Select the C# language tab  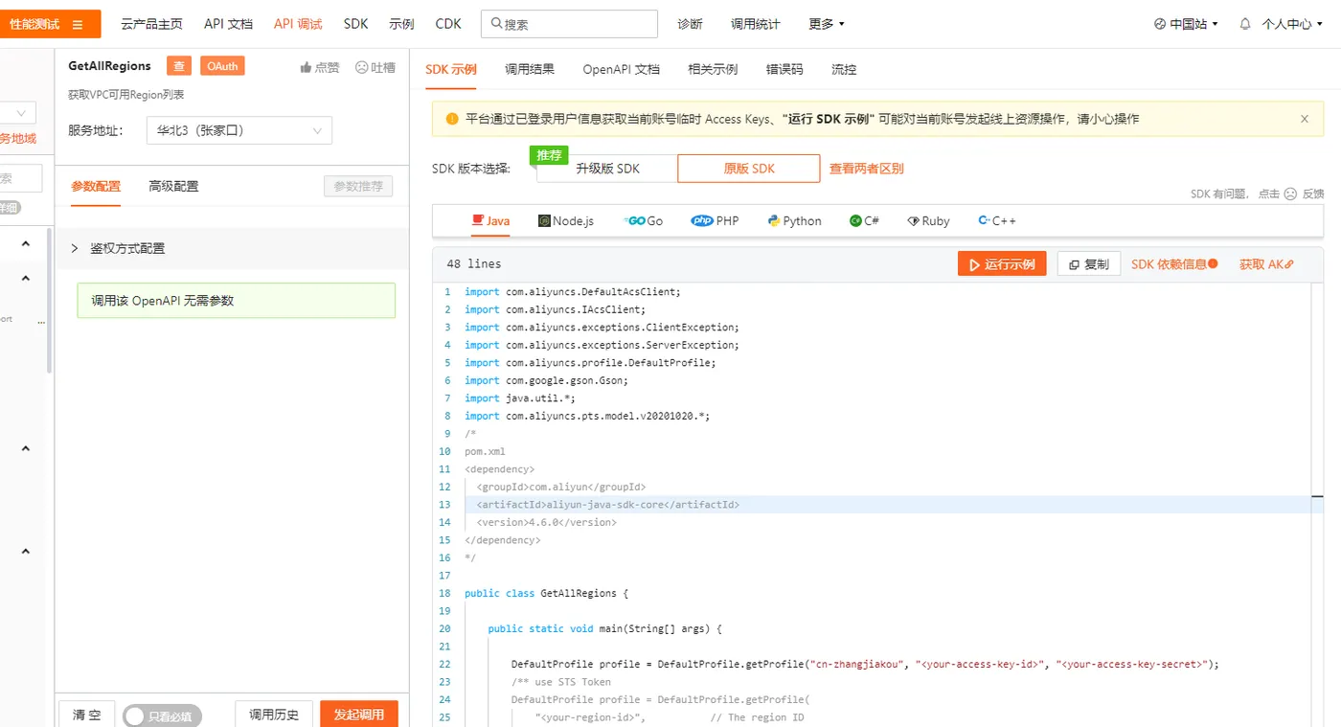pos(864,220)
